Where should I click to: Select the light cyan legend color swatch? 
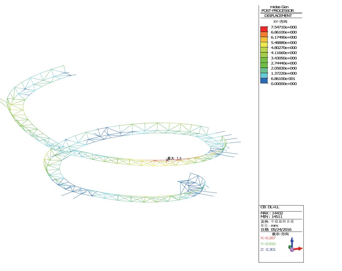coord(264,76)
